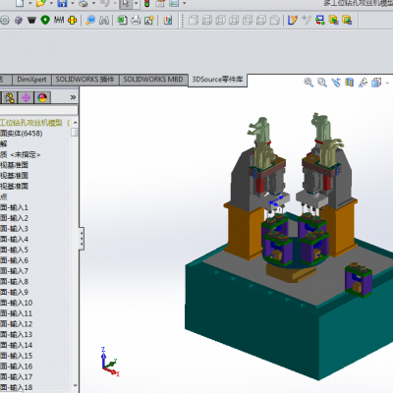This screenshot has width=393, height=393.
Task: Open the DimXpertManager crosshair tab
Action: point(26,97)
